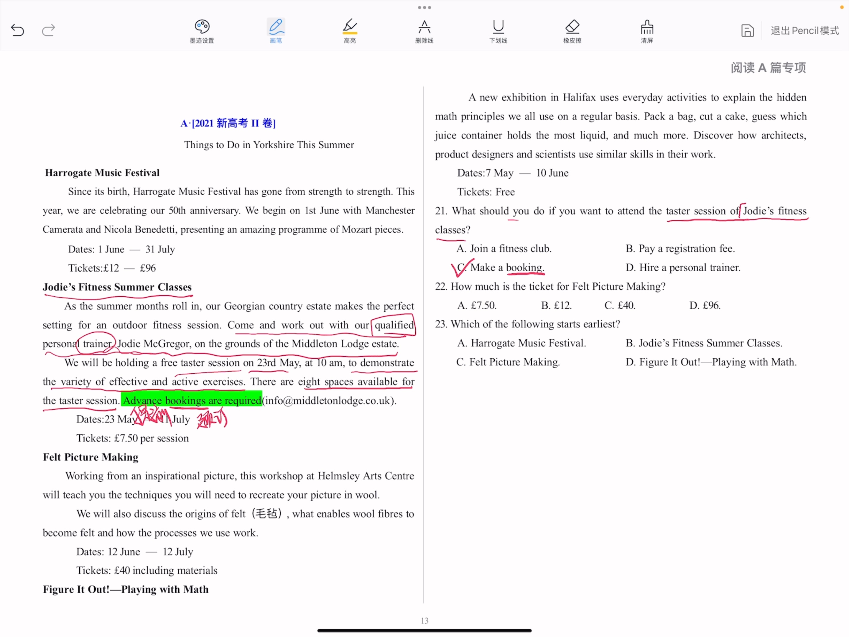Click the page header 阅读 A 篇专项
Screen dimensions: 849x637
click(768, 68)
